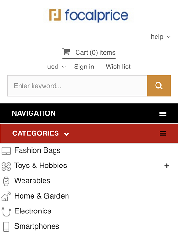Click the focalprice logo
This screenshot has width=178, height=233.
point(89,15)
